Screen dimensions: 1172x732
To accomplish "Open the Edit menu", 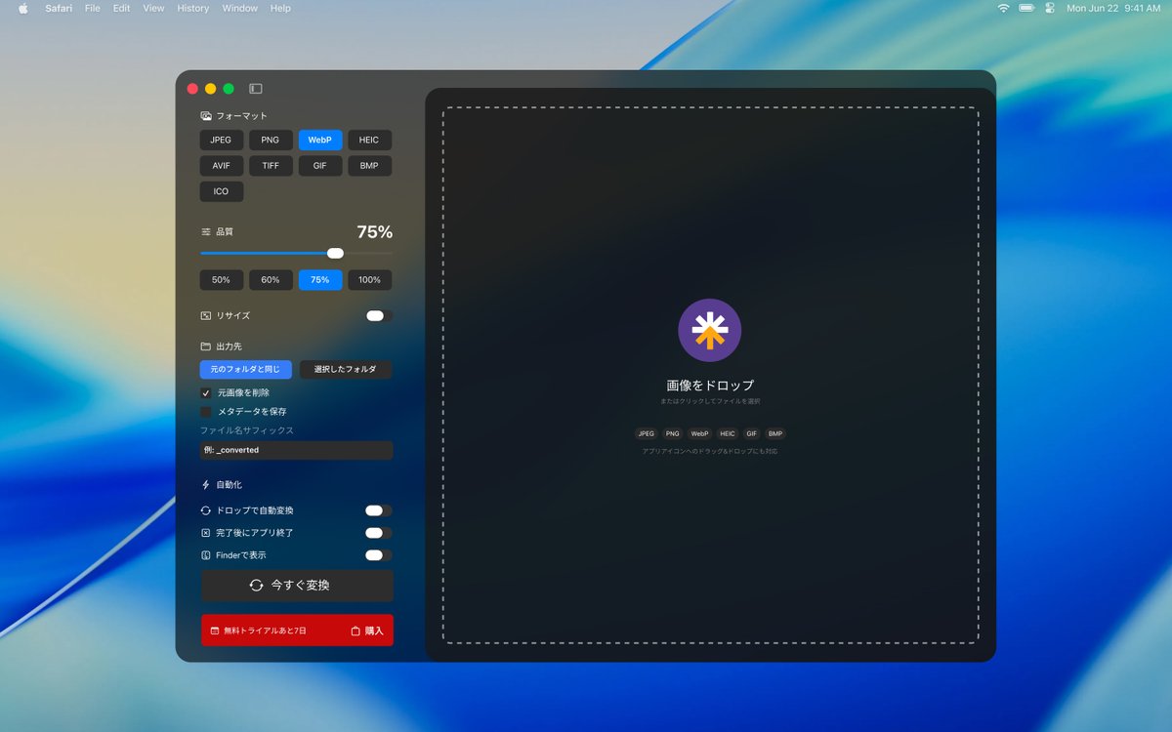I will [121, 8].
